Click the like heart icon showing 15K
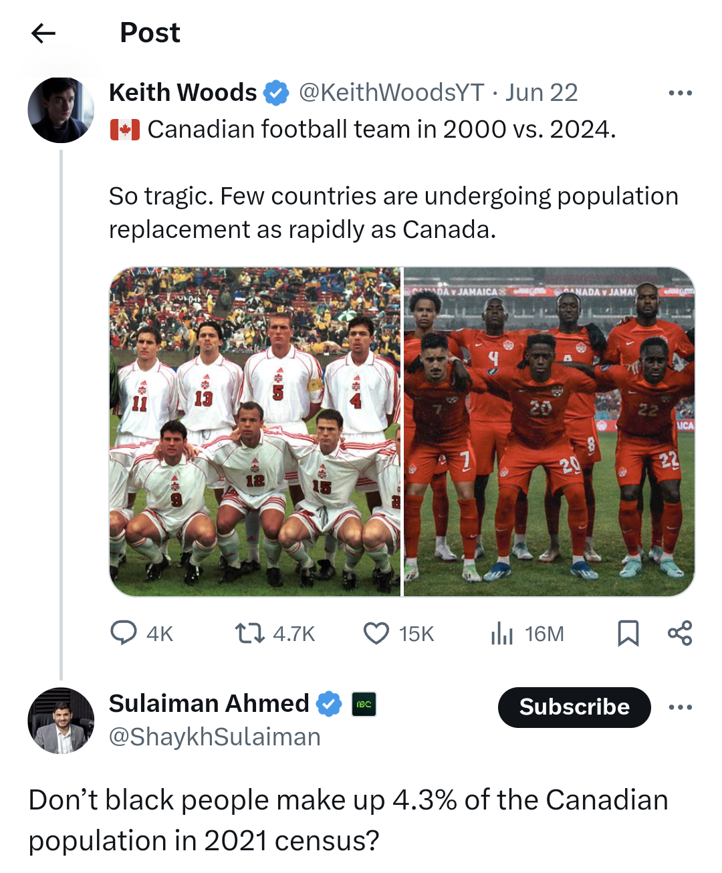This screenshot has height=873, width=722. (376, 634)
